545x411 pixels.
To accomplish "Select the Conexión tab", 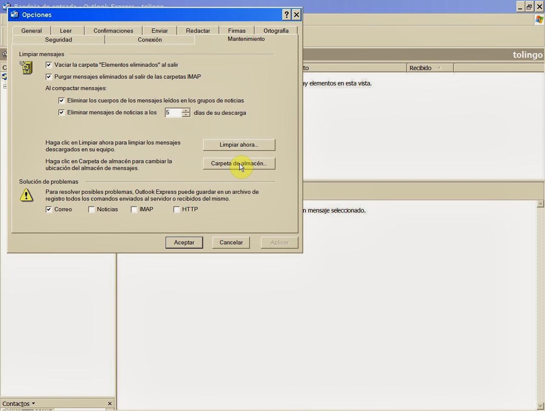I will (150, 40).
